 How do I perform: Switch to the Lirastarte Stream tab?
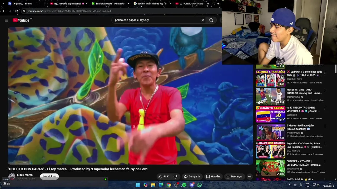click(111, 4)
